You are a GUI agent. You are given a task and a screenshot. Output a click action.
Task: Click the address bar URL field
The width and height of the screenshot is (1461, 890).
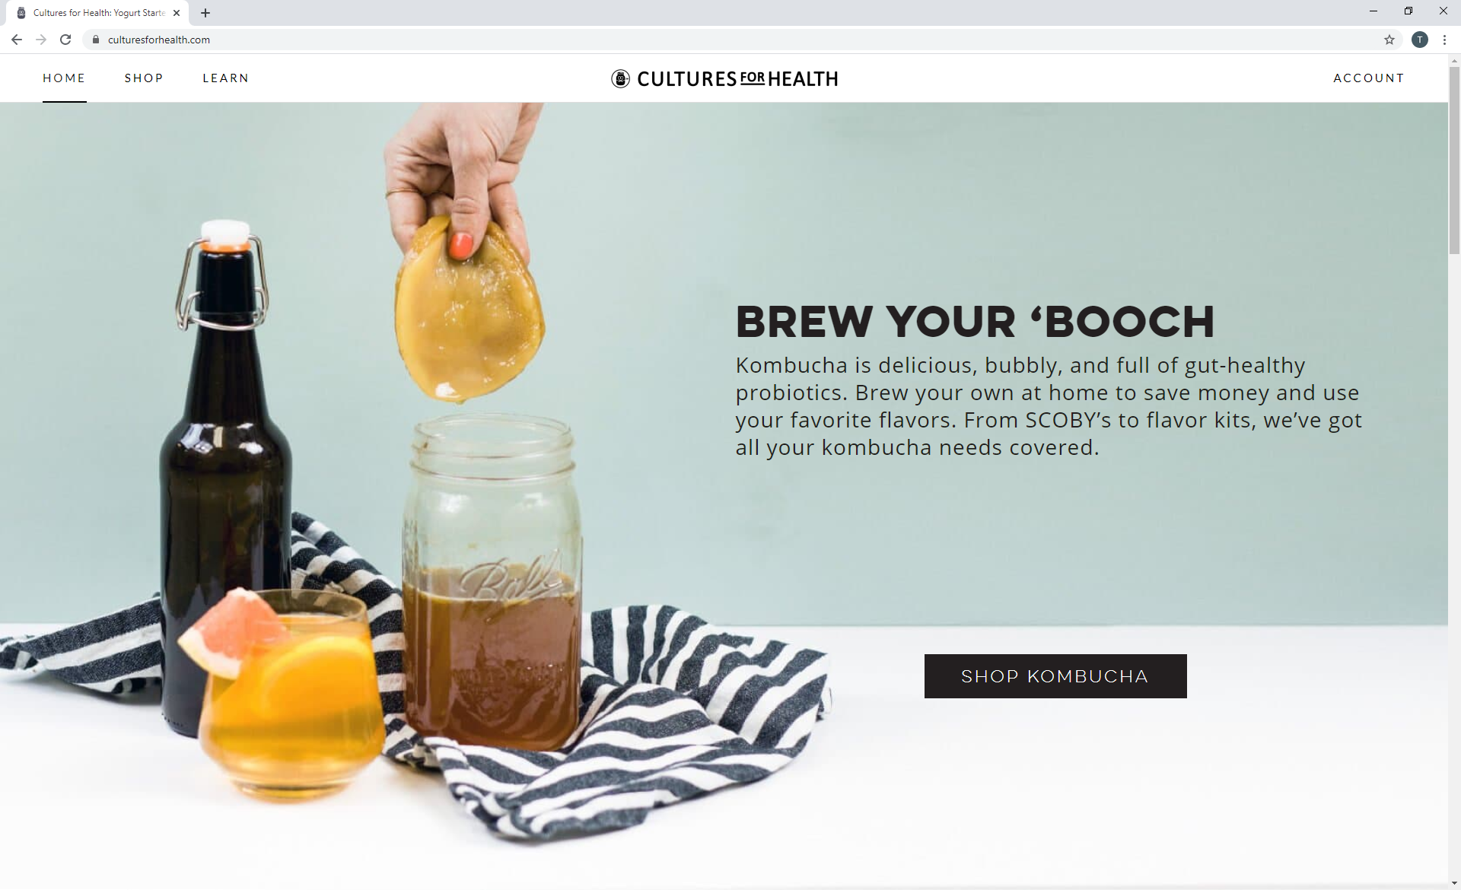click(730, 40)
